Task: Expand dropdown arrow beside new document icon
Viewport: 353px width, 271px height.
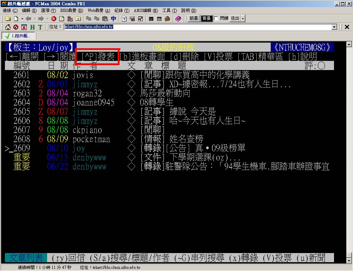Action: 22,19
